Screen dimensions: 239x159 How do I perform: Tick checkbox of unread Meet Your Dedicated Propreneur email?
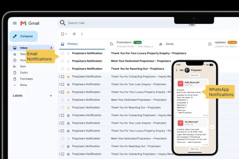(63, 61)
